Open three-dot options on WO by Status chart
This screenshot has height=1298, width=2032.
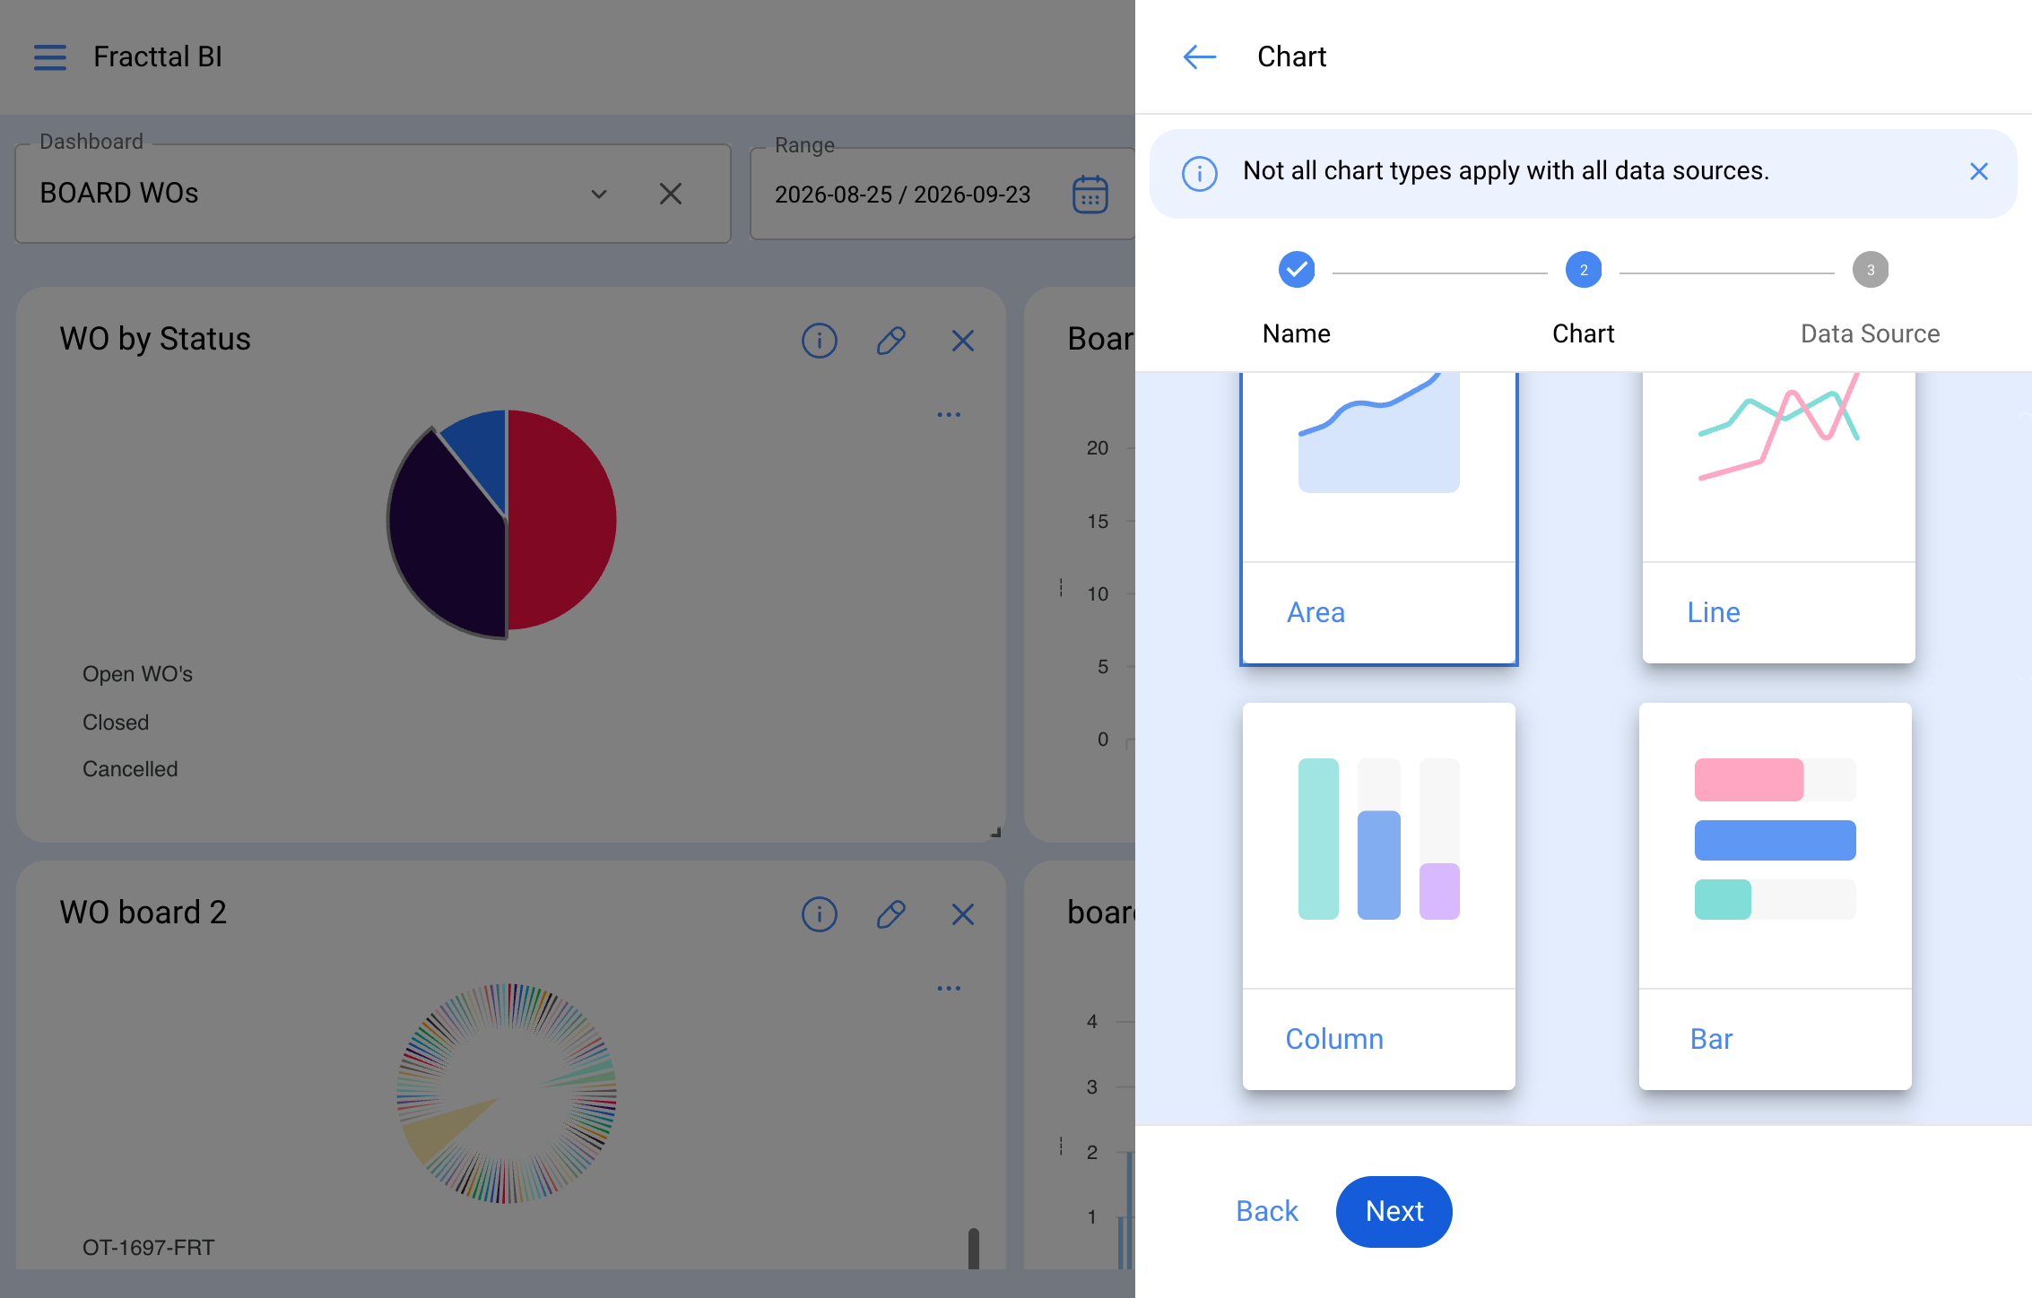click(x=949, y=414)
